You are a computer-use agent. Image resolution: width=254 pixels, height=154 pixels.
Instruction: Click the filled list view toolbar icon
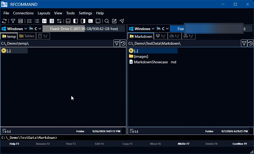pyautogui.click(x=52, y=21)
